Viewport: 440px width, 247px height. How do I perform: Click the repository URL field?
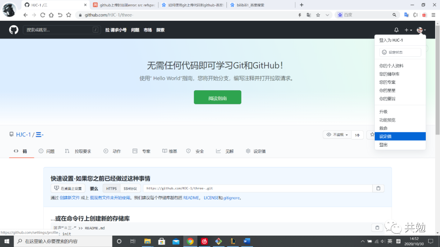click(257, 188)
